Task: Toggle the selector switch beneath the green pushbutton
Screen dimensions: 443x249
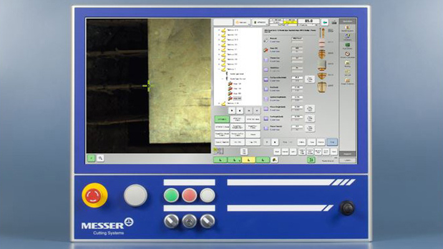Action: click(x=171, y=221)
